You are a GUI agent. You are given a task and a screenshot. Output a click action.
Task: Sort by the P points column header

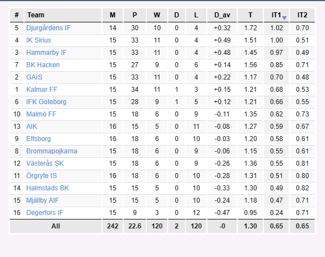coord(134,15)
